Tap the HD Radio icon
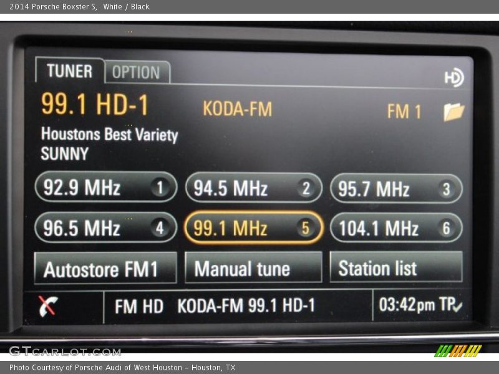499x374 pixels. [454, 77]
